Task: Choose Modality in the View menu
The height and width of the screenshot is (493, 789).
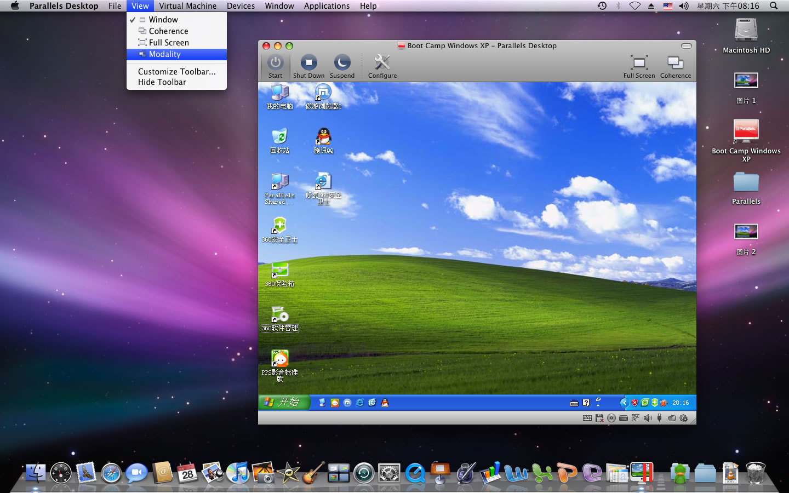Action: pos(176,54)
